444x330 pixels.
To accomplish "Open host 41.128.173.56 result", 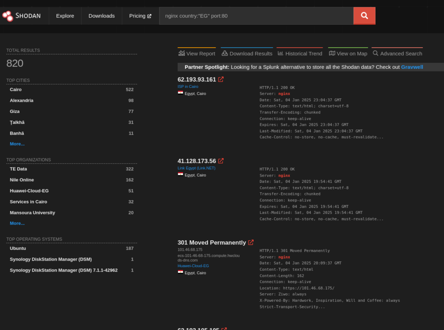I will pyautogui.click(x=197, y=161).
